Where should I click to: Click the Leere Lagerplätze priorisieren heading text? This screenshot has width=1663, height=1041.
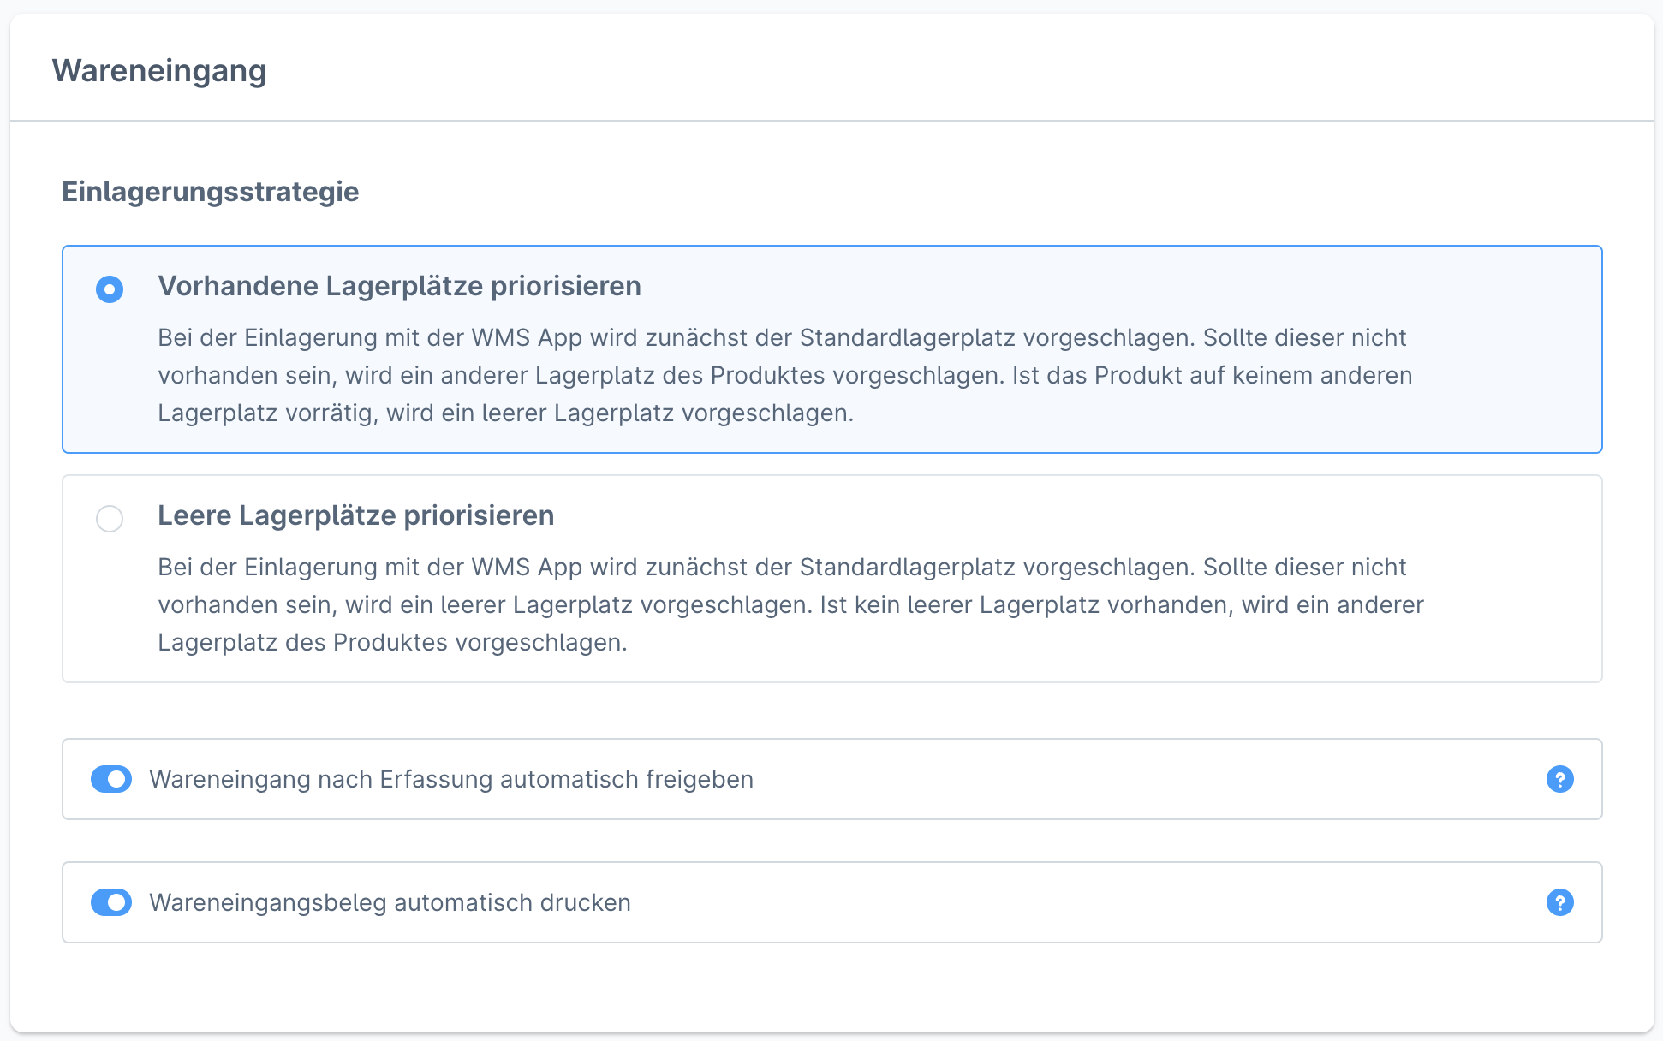[x=355, y=515]
